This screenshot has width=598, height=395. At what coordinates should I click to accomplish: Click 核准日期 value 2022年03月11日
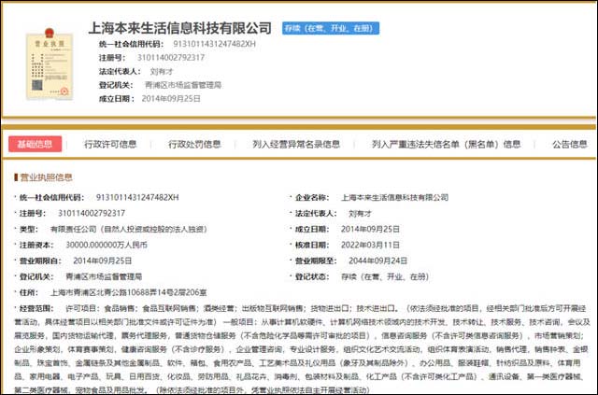(x=370, y=245)
